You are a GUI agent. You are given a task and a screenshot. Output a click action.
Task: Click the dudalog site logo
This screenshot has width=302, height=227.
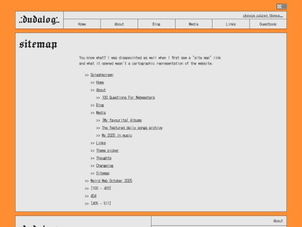[x=39, y=20]
